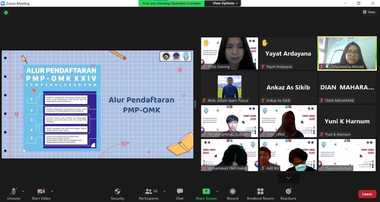Screen dimensions: 380x202
Task: Click muted mic icon beside Firda Gasong
Action: coord(204,67)
